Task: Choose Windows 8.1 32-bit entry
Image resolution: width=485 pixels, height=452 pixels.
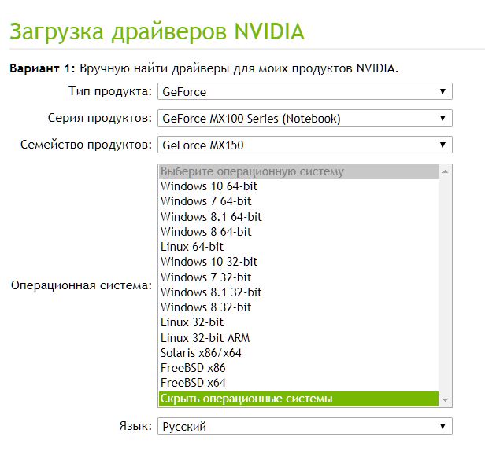Action: click(x=298, y=292)
